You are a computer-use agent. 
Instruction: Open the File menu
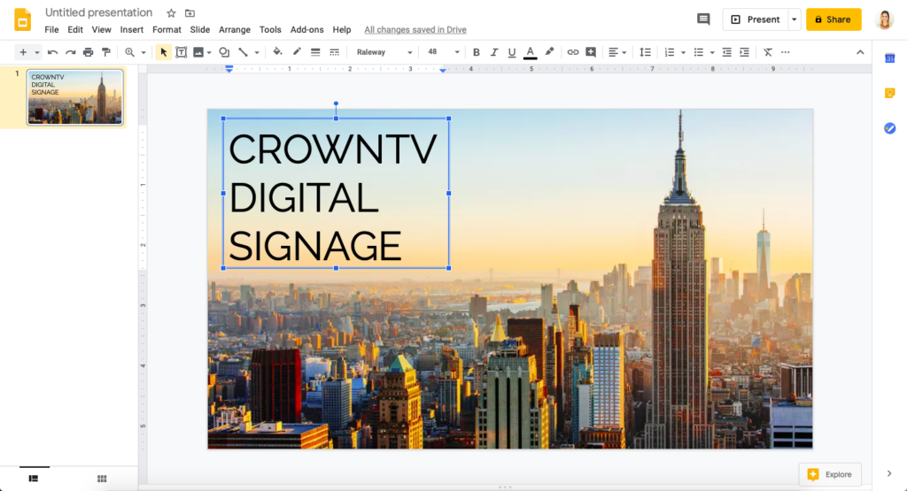51,29
